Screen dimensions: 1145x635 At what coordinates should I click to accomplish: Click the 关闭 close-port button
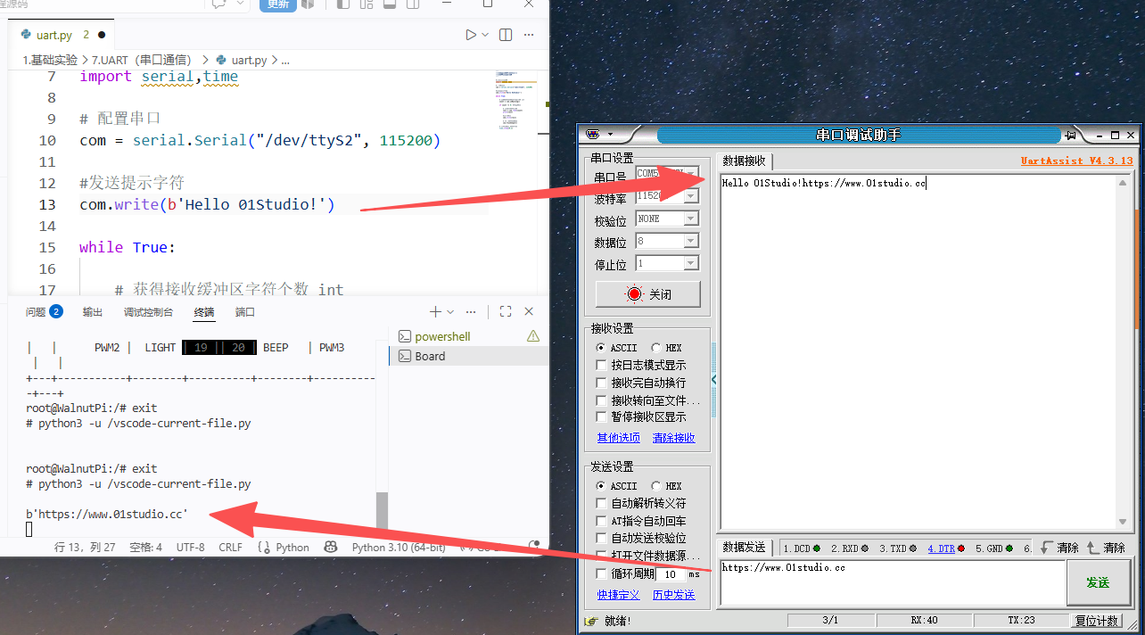[x=648, y=294]
